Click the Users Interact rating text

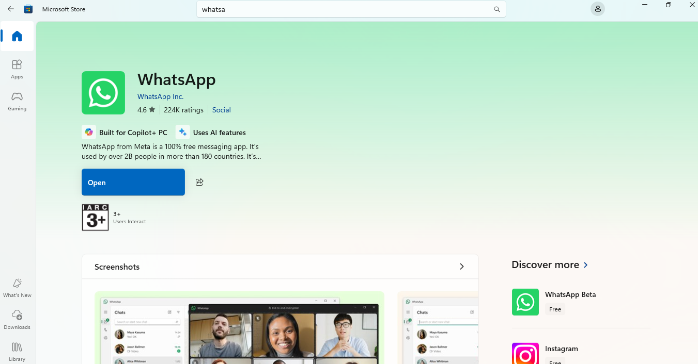click(130, 222)
